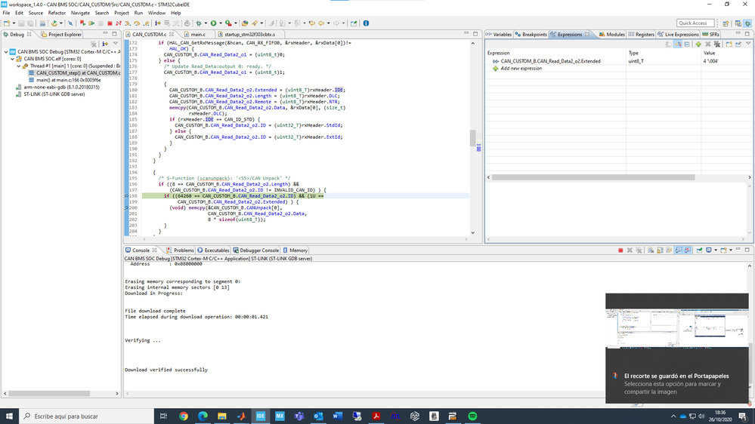Click Open Perspective icon near Quick Access

(726, 23)
